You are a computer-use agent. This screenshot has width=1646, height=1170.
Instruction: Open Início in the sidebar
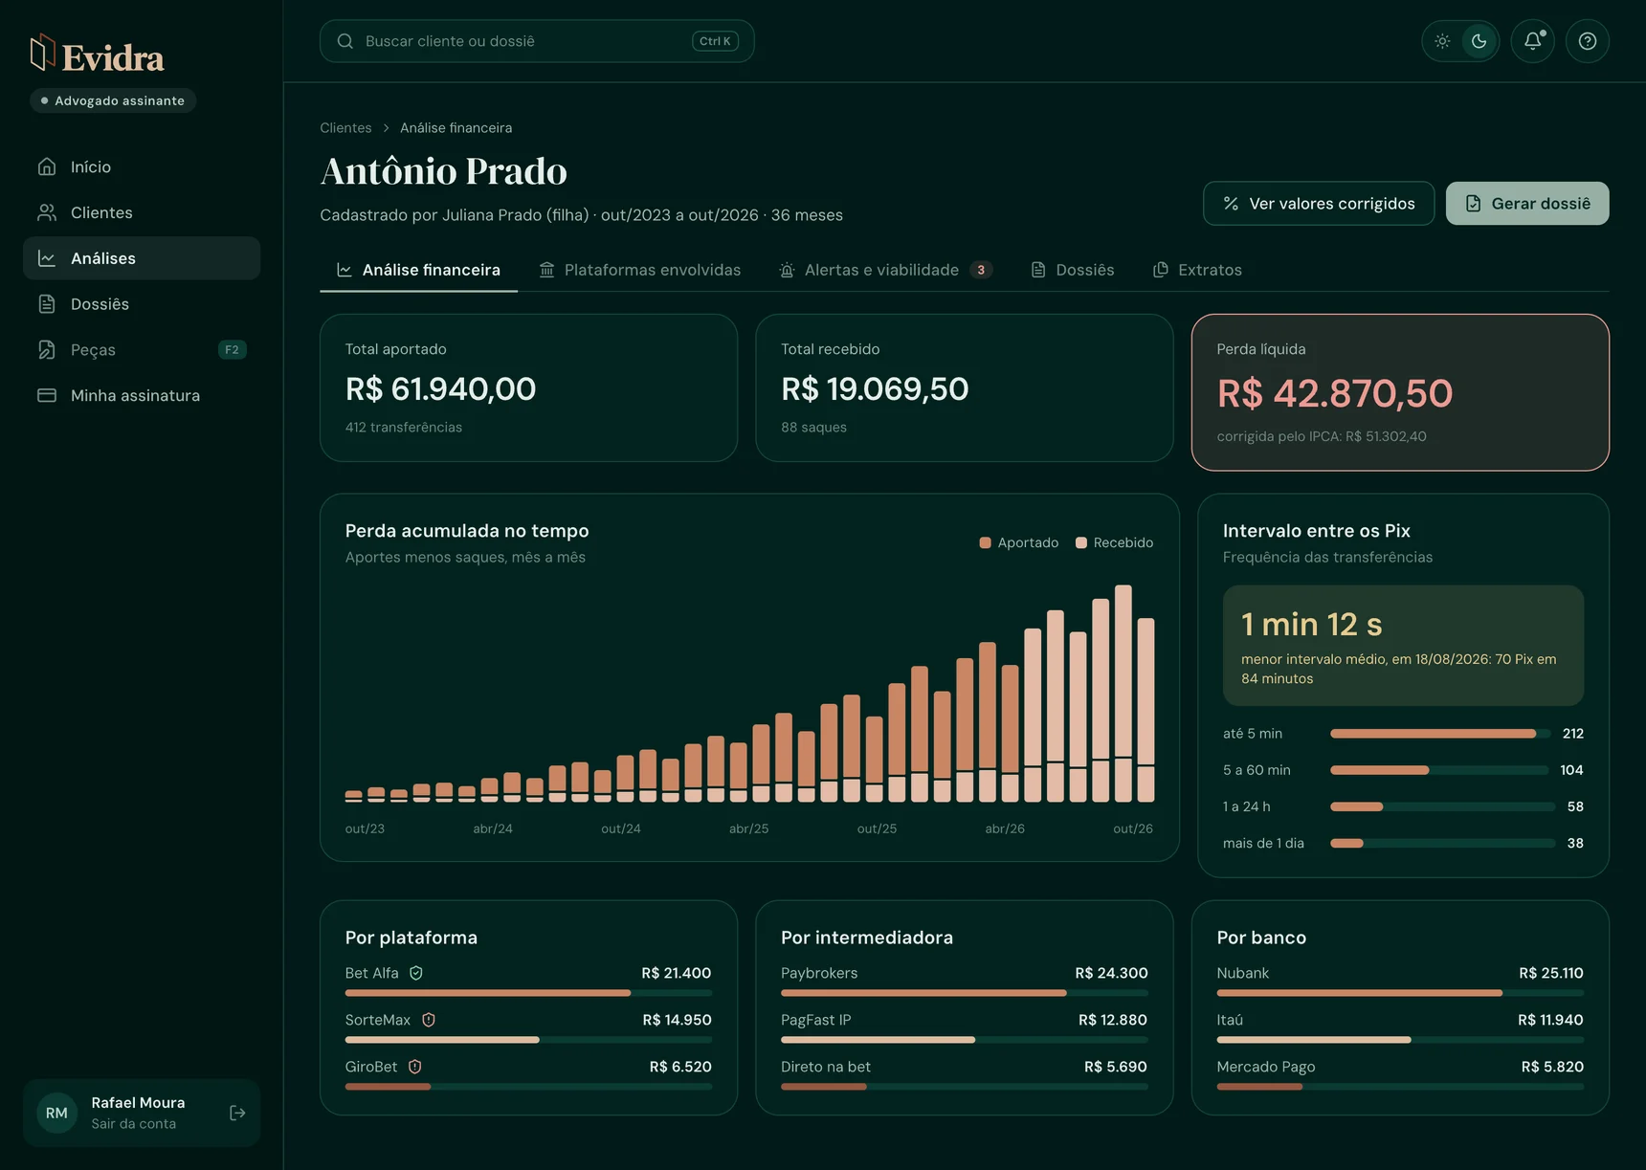[142, 166]
